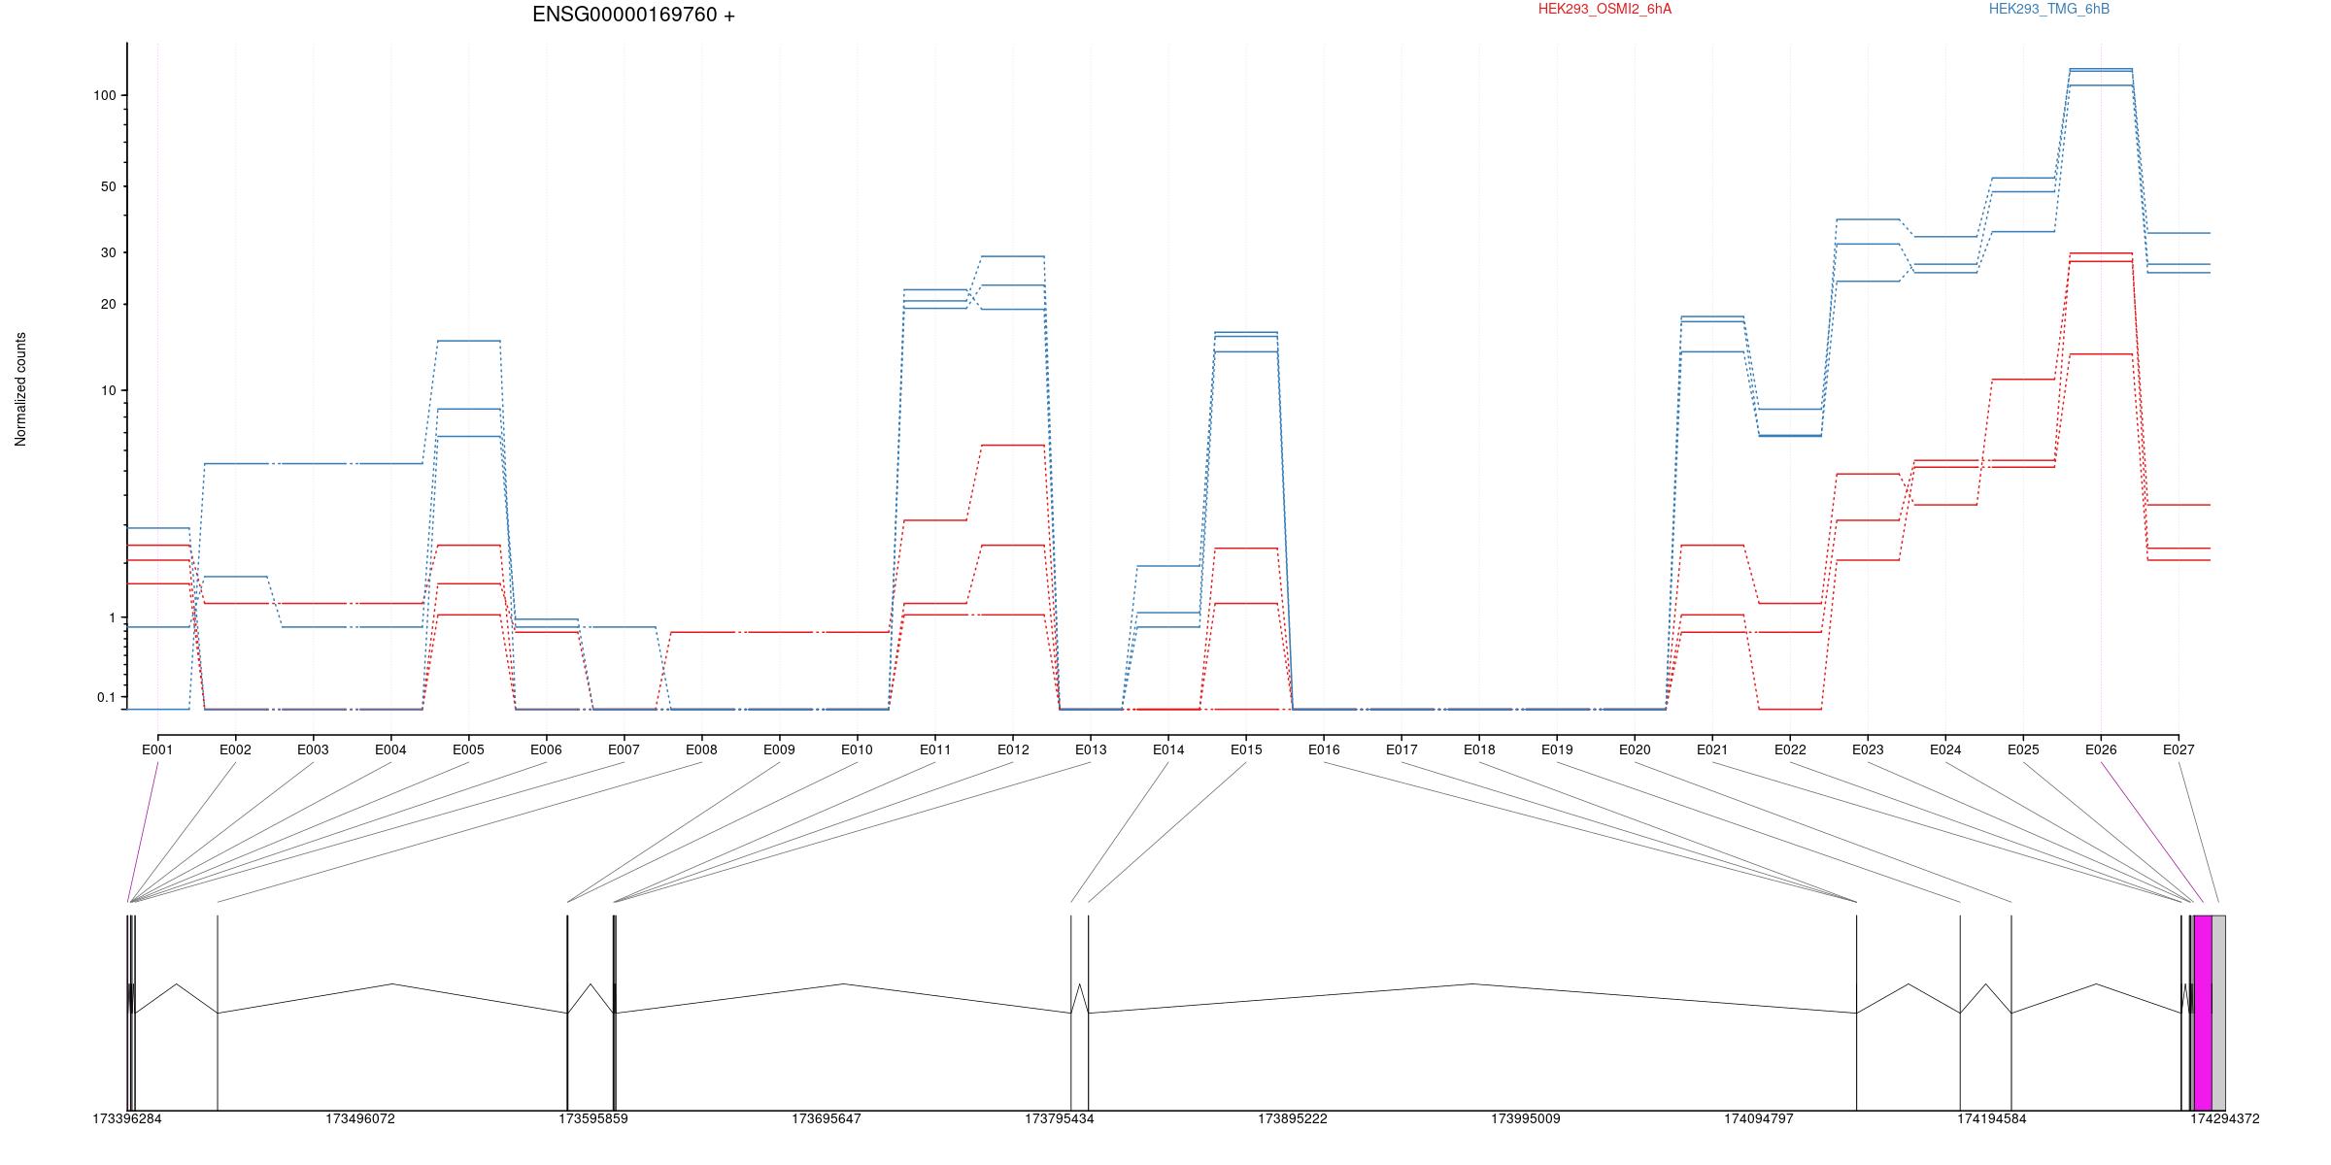2331x1165 pixels.
Task: Click the y-axis tick label 10
Action: (109, 390)
